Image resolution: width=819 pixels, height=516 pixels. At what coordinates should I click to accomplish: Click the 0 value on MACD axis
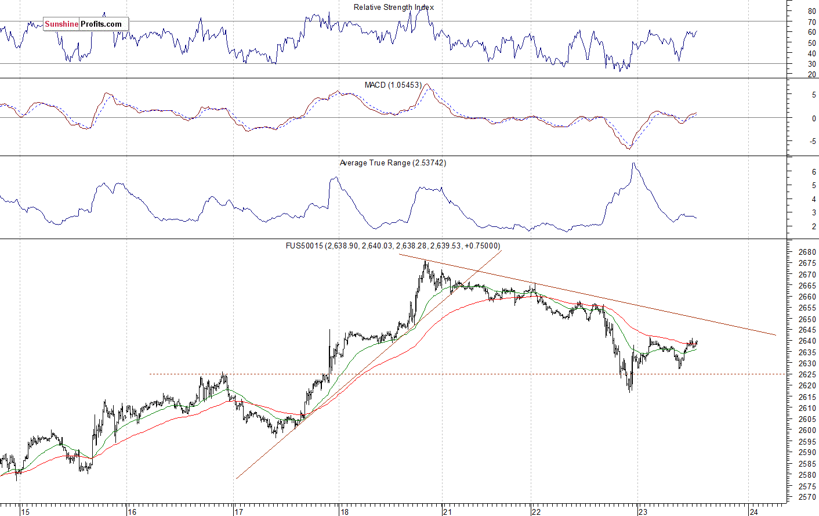(x=814, y=118)
